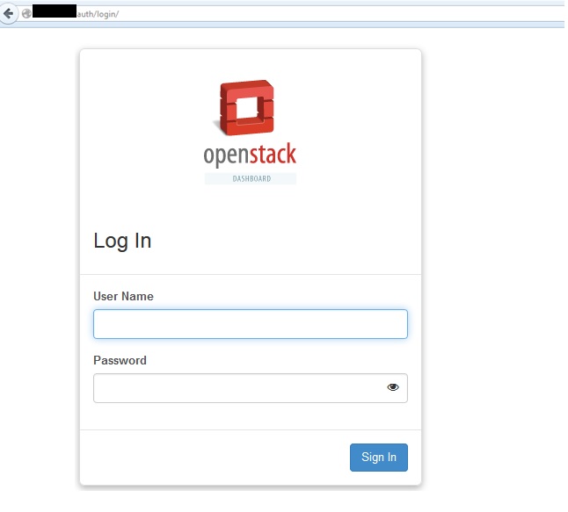The image size is (568, 512).
Task: Click the red OpenStack cube logo
Action: (x=247, y=108)
